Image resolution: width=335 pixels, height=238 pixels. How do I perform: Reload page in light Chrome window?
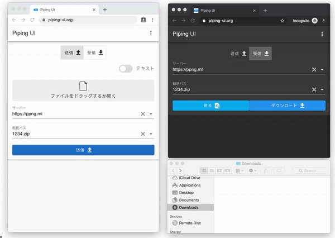coord(32,20)
